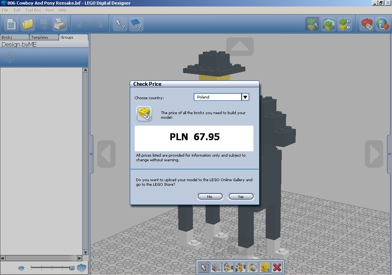Screen dimensions: 392x275
Task: Click palette scrollbar up arrow
Action: coord(85,70)
